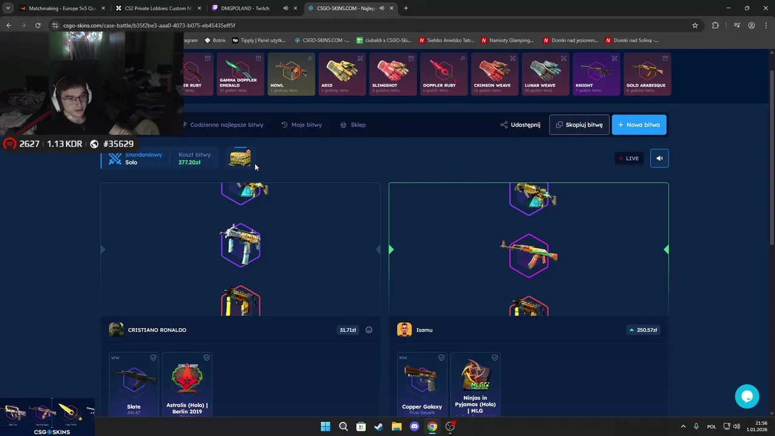
Task: Click CRISTIANO RONALDO player avatar
Action: (116, 330)
